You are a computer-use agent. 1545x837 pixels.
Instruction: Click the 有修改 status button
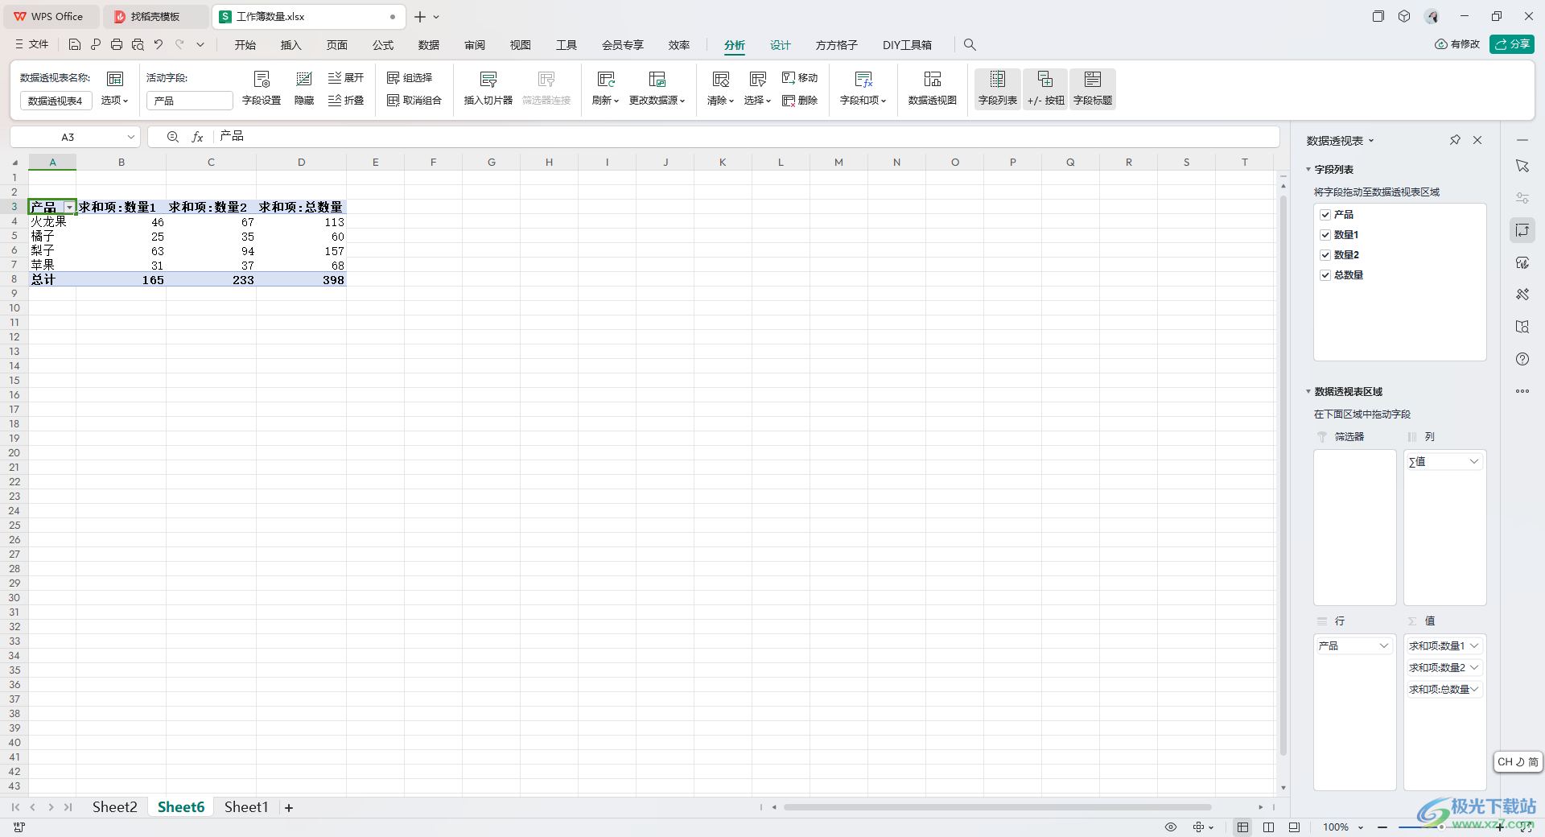coord(1457,44)
